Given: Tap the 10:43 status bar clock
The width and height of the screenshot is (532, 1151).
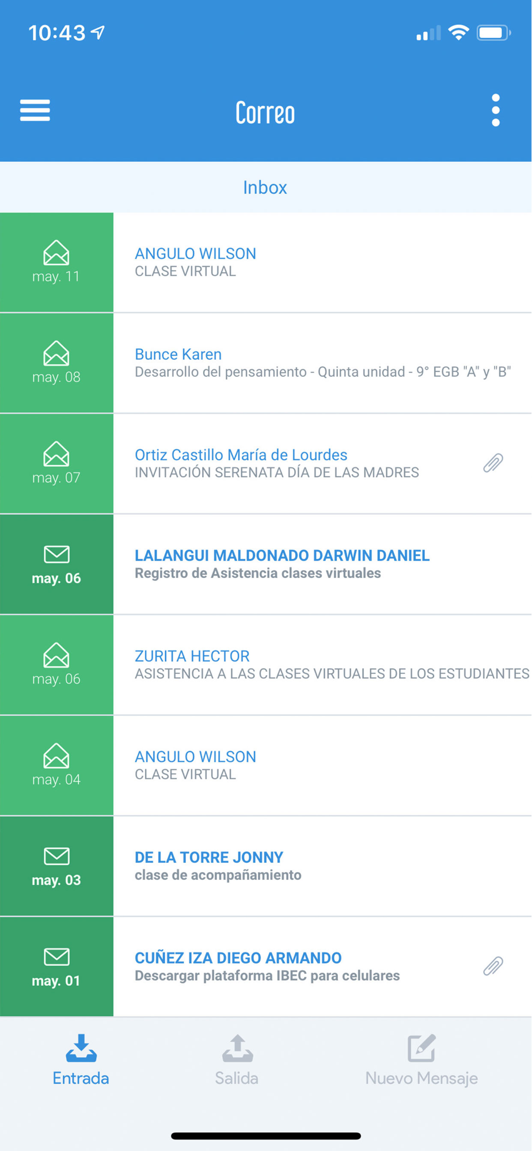Looking at the screenshot, I should click(x=57, y=33).
